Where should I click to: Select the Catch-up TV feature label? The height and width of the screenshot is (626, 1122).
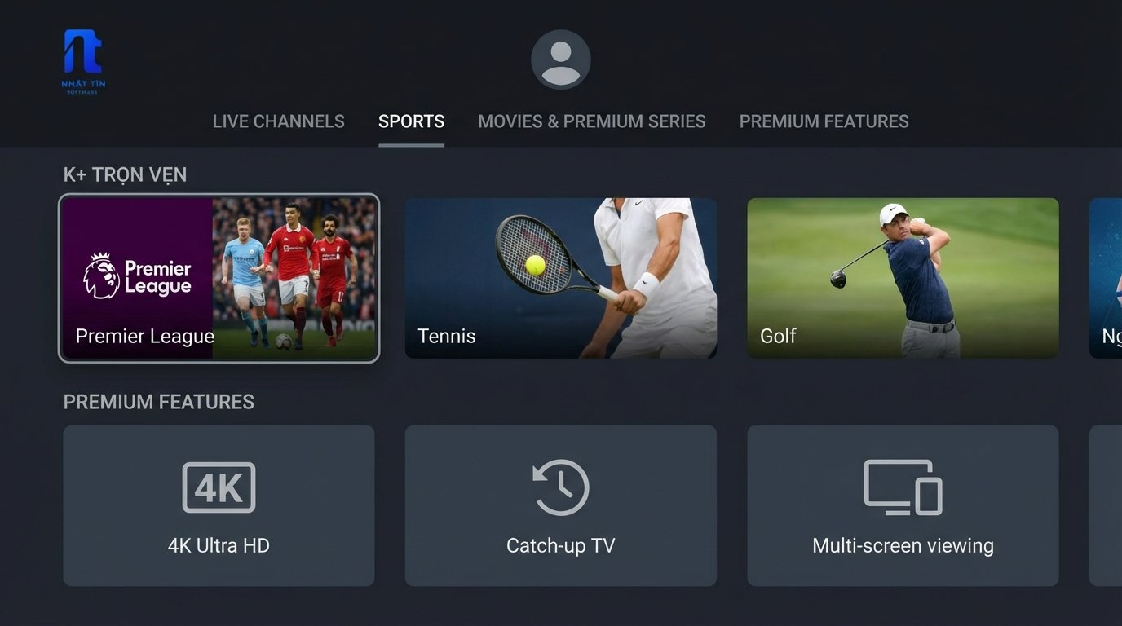pos(561,545)
